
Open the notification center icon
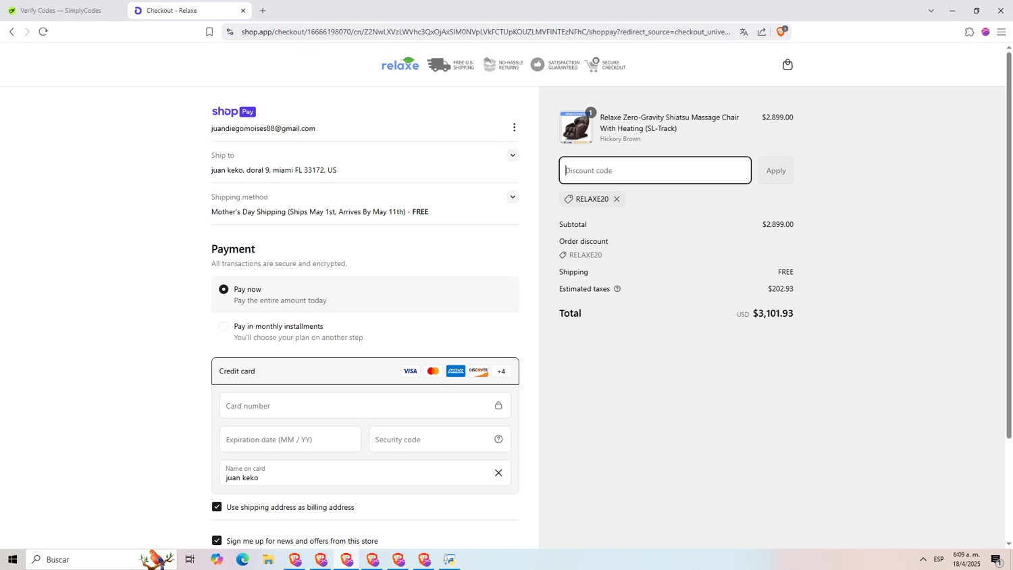(997, 559)
